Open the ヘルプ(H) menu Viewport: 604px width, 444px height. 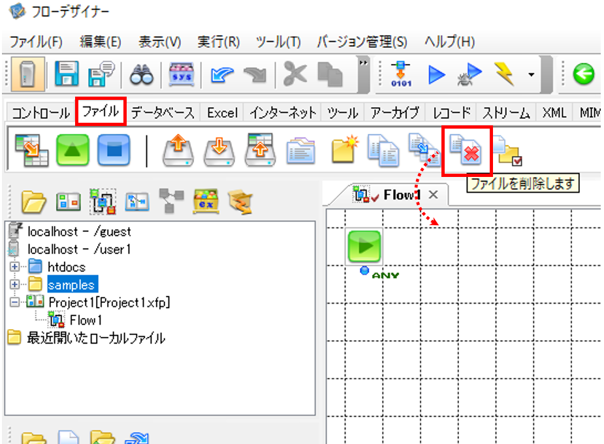[x=449, y=42]
